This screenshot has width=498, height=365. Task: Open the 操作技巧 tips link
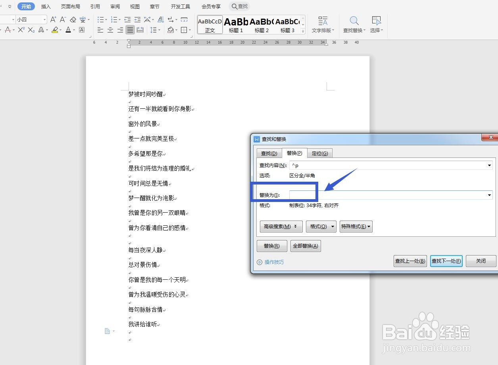pos(274,262)
